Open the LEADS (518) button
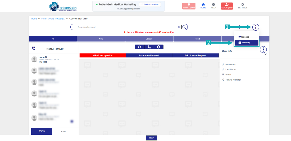Screen dimensions: 291x141 [x=227, y=6]
